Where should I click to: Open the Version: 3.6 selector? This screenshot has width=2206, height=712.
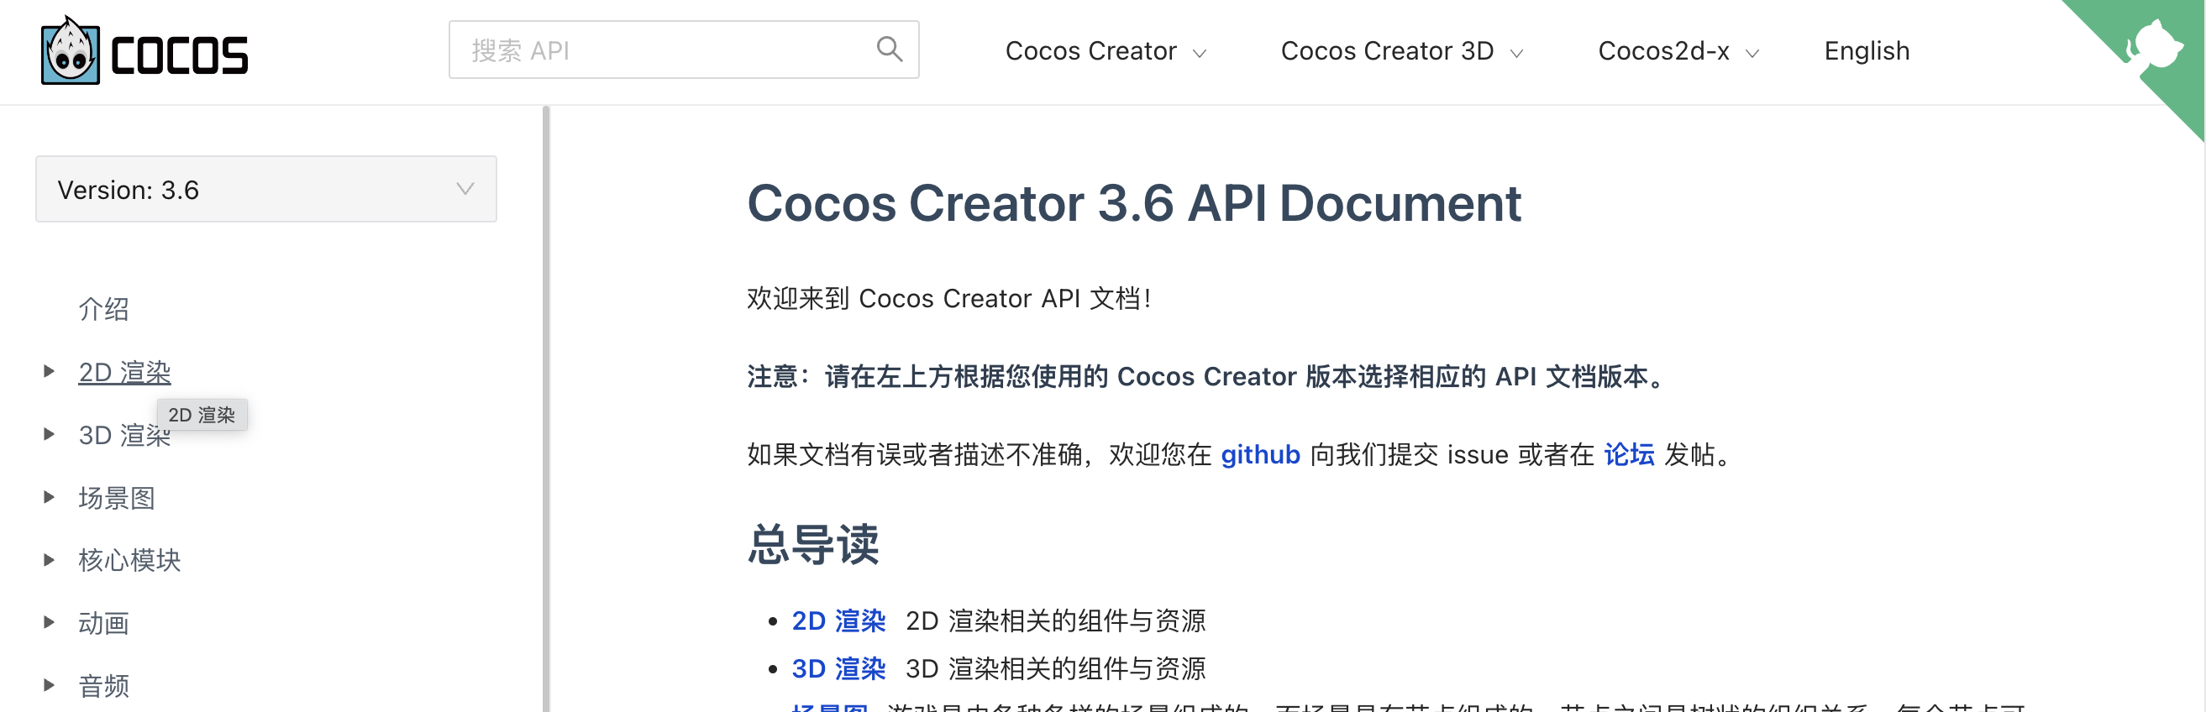[266, 189]
